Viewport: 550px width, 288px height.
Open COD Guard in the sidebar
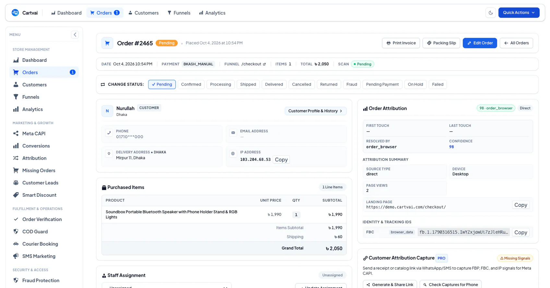(x=44, y=232)
